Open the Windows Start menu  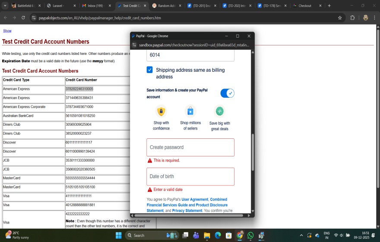point(118,235)
